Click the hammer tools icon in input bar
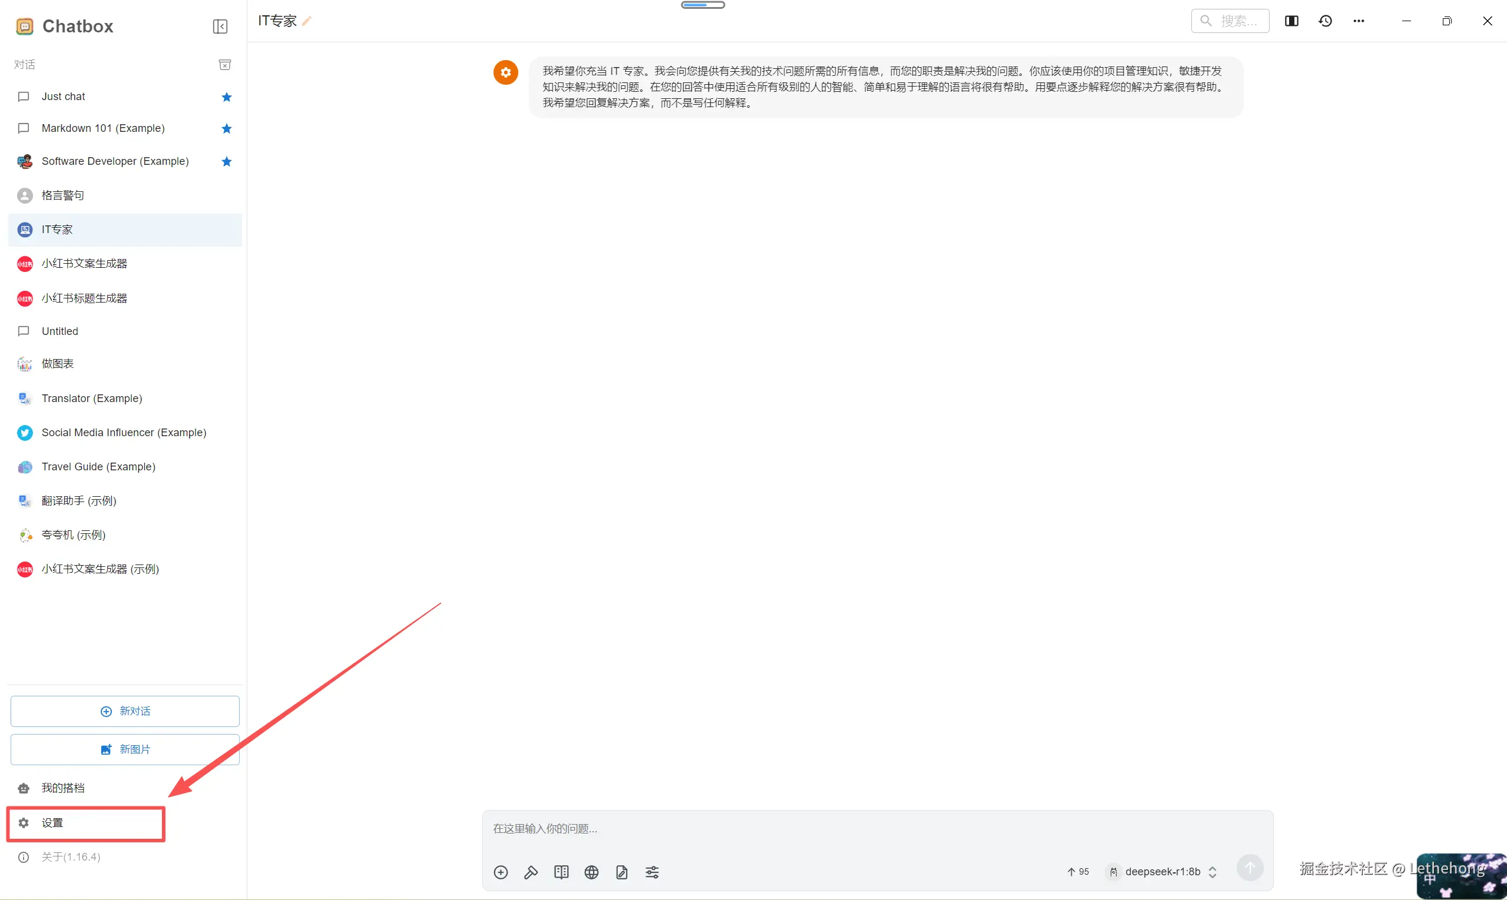This screenshot has width=1507, height=900. coord(531,872)
